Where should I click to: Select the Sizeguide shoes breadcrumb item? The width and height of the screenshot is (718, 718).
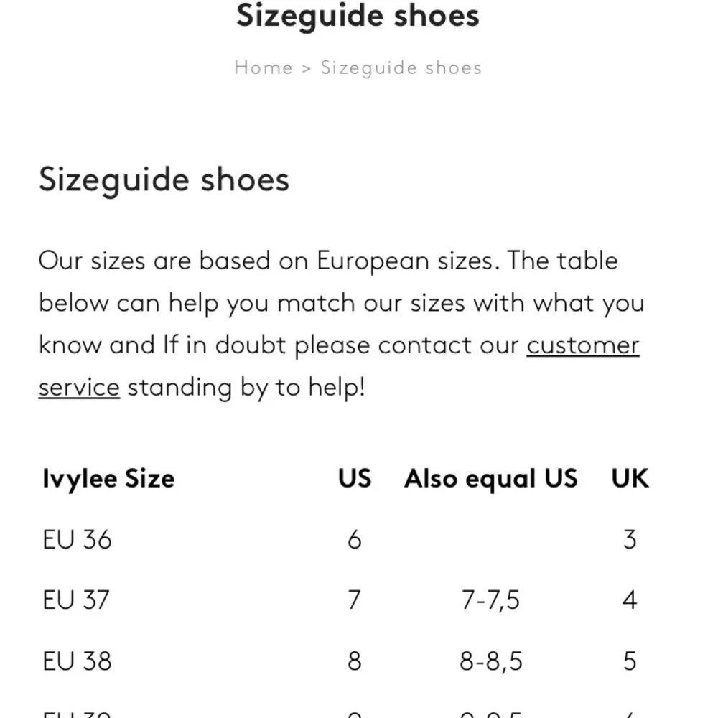(x=401, y=68)
